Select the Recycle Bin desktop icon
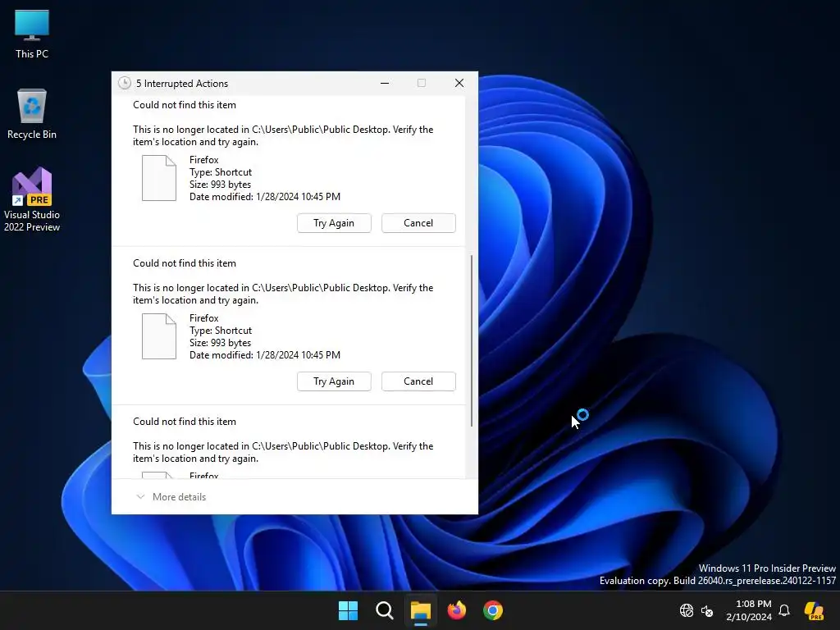The image size is (840, 630). pyautogui.click(x=32, y=113)
